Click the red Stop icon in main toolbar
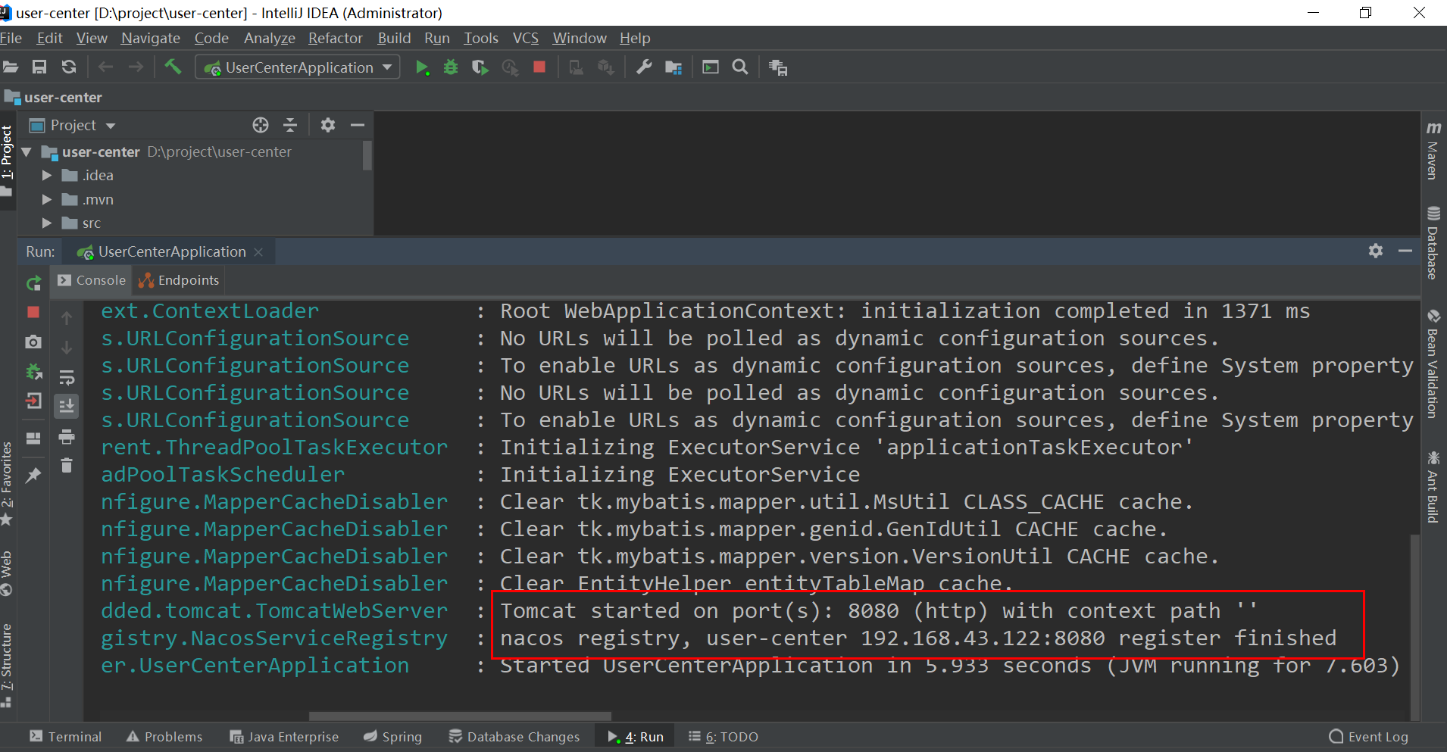 click(x=539, y=67)
